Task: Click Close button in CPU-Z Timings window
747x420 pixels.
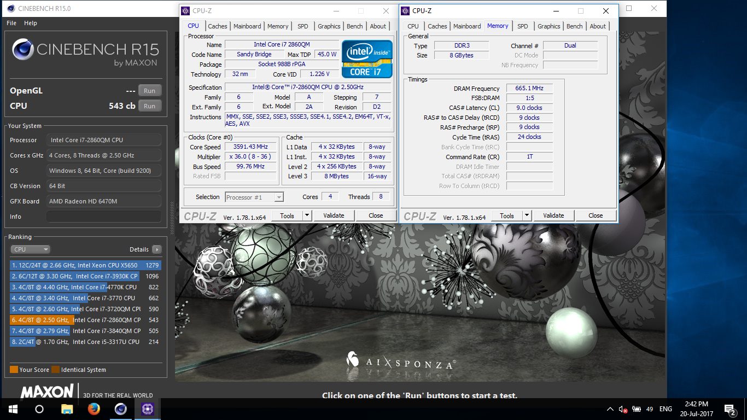Action: pyautogui.click(x=596, y=215)
